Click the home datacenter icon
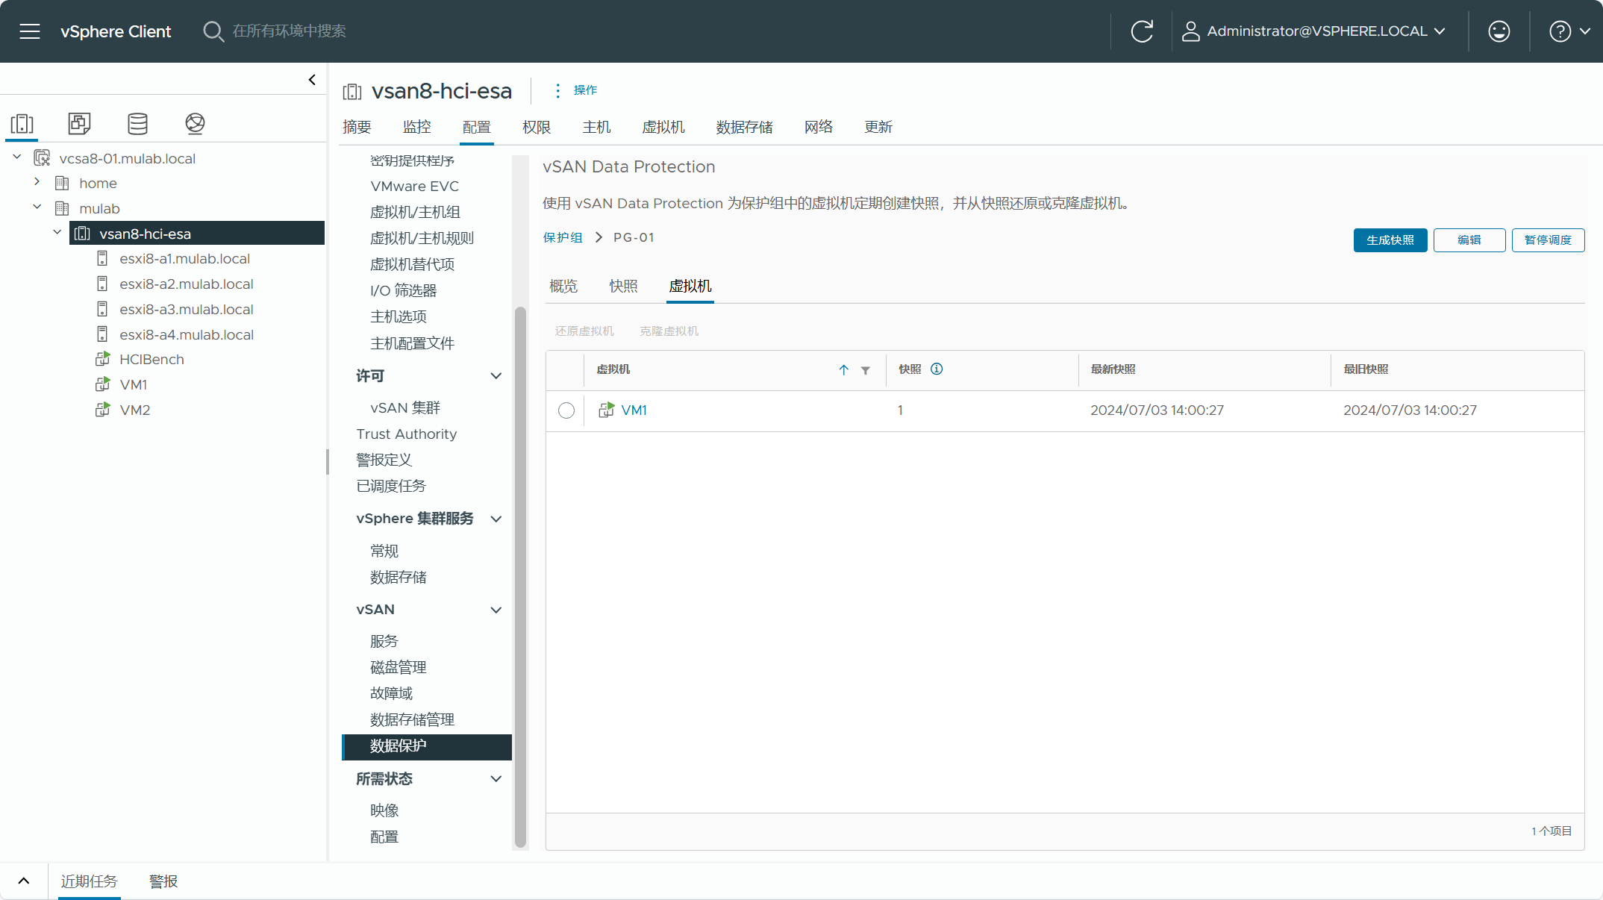The width and height of the screenshot is (1603, 900). (x=63, y=184)
